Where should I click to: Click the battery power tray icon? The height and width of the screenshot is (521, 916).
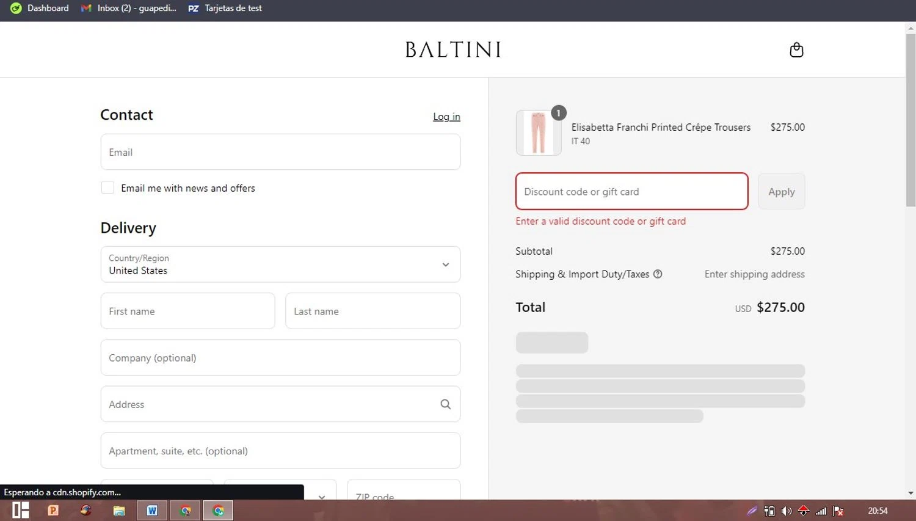point(769,511)
